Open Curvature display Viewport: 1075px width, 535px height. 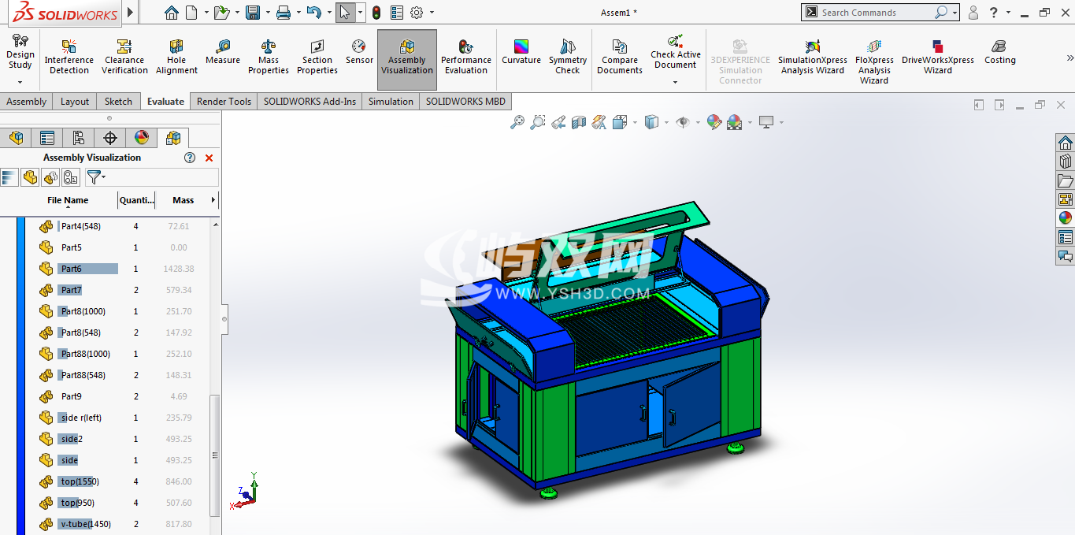(x=521, y=51)
